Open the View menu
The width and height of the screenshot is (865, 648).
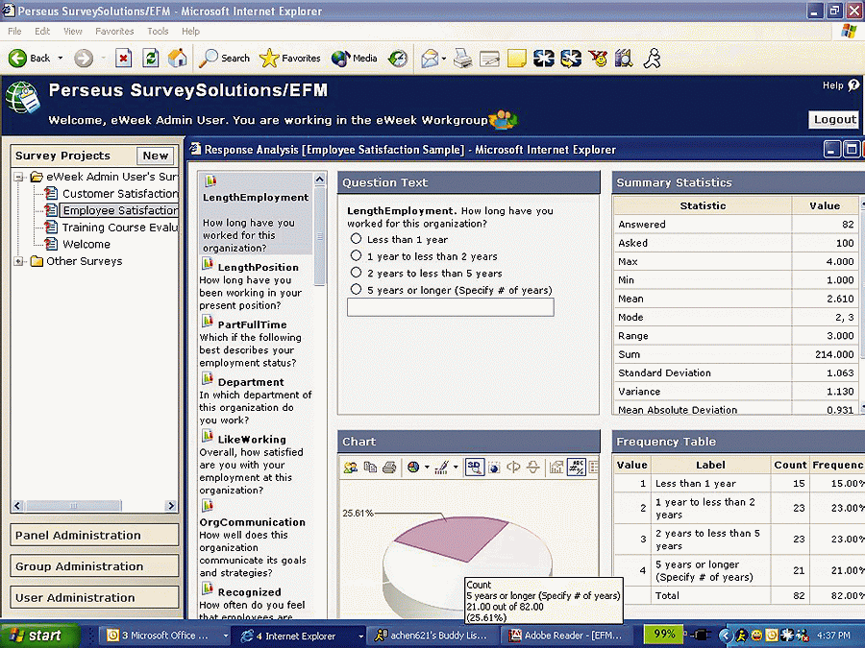[x=73, y=32]
